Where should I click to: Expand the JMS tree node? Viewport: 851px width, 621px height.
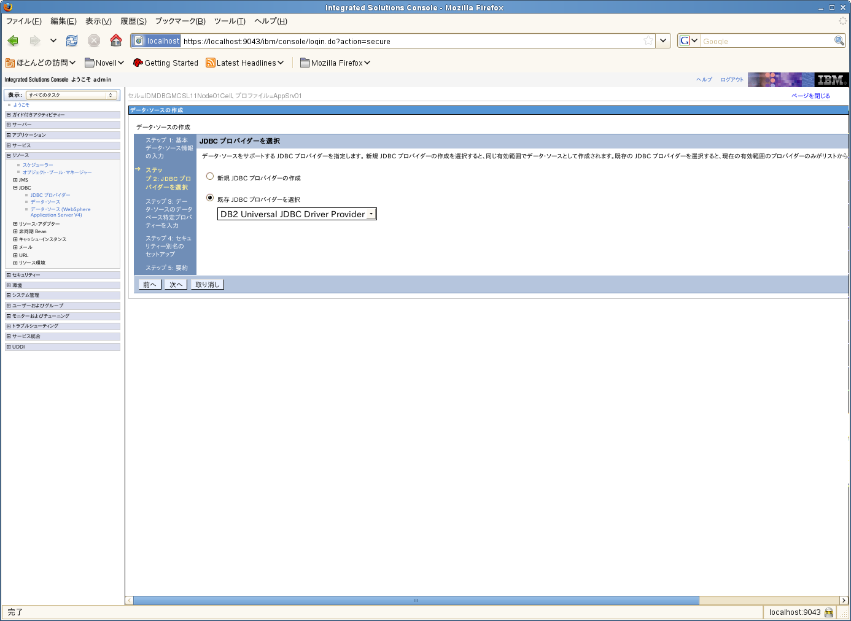15,180
